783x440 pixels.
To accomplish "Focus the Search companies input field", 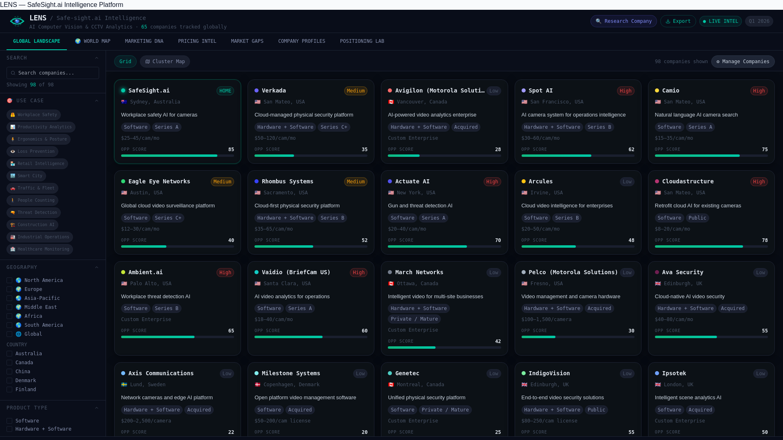I will pos(53,73).
